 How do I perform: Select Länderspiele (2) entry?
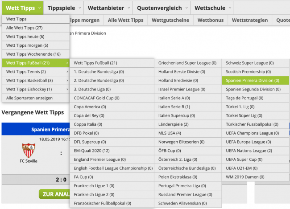[173, 124]
